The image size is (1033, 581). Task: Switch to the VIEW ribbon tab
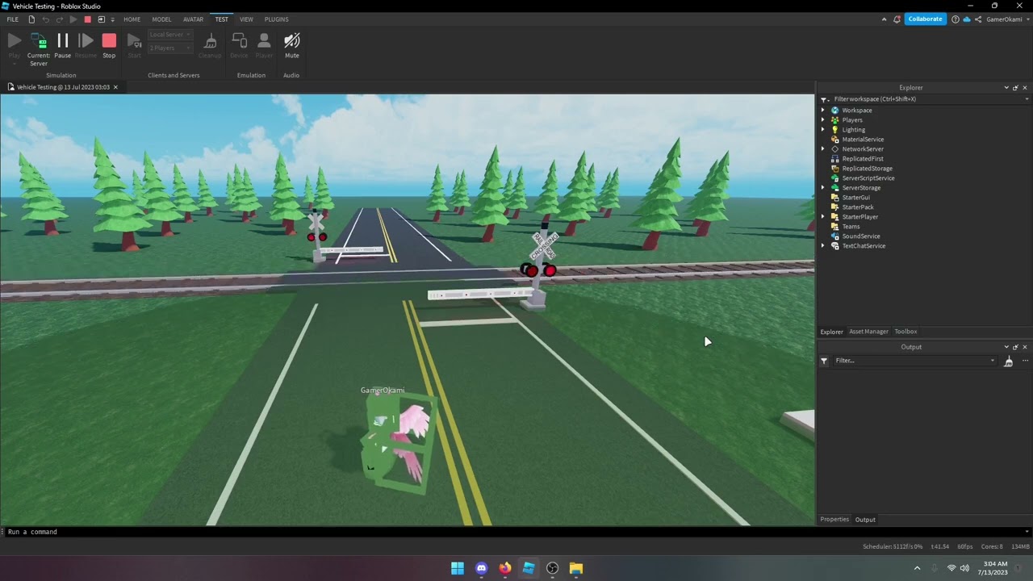tap(246, 19)
